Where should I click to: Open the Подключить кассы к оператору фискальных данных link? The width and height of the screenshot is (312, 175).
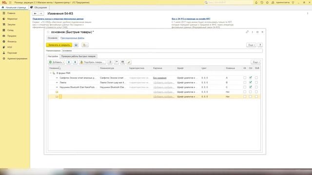[58, 18]
